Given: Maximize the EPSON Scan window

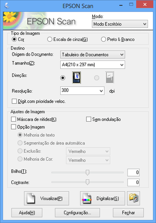Looking at the screenshot, I should (131, 4).
